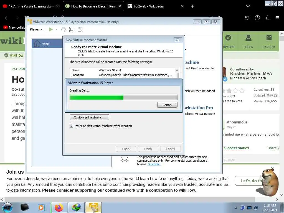Image resolution: width=284 pixels, height=213 pixels.
Task: Switch to How to Become a Decent Person tab
Action: click(93, 6)
